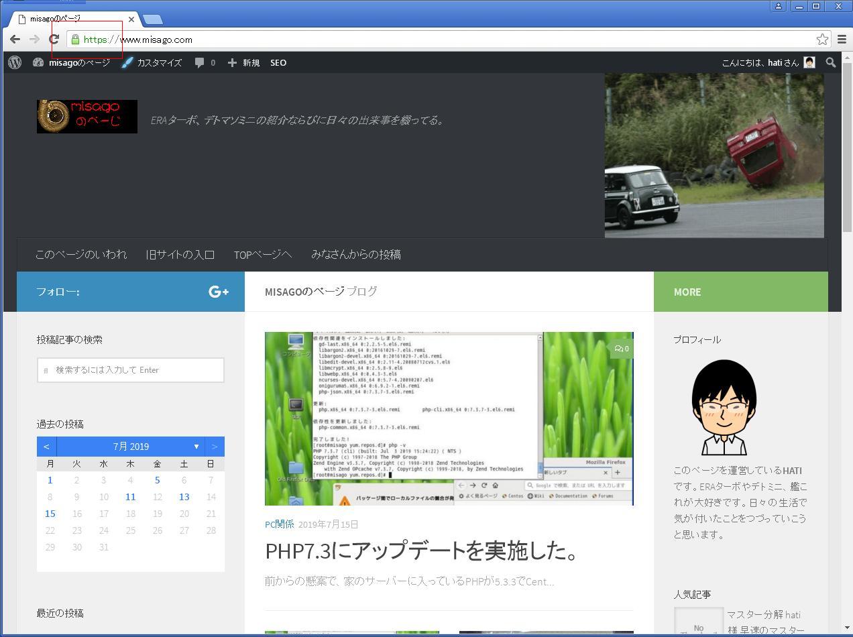Open the こんにちは、hati さん account menu
The height and width of the screenshot is (637, 853).
click(769, 62)
